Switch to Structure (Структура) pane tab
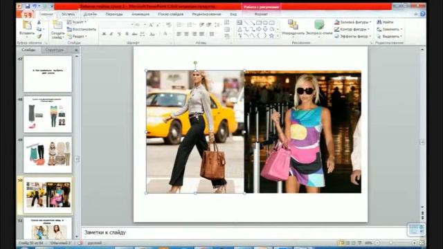Screen dimensions: 443x249 pyautogui.click(x=55, y=50)
